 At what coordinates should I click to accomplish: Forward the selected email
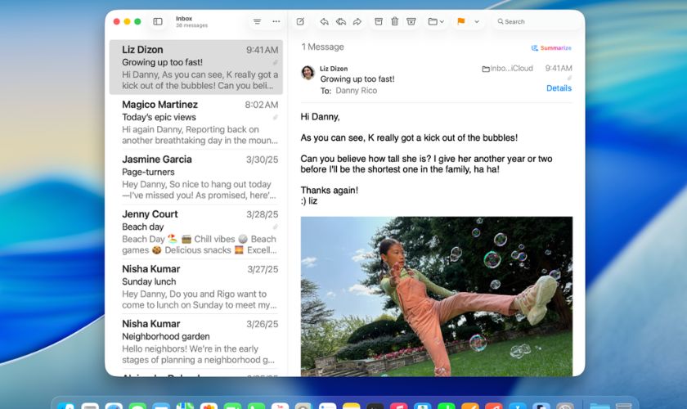357,21
